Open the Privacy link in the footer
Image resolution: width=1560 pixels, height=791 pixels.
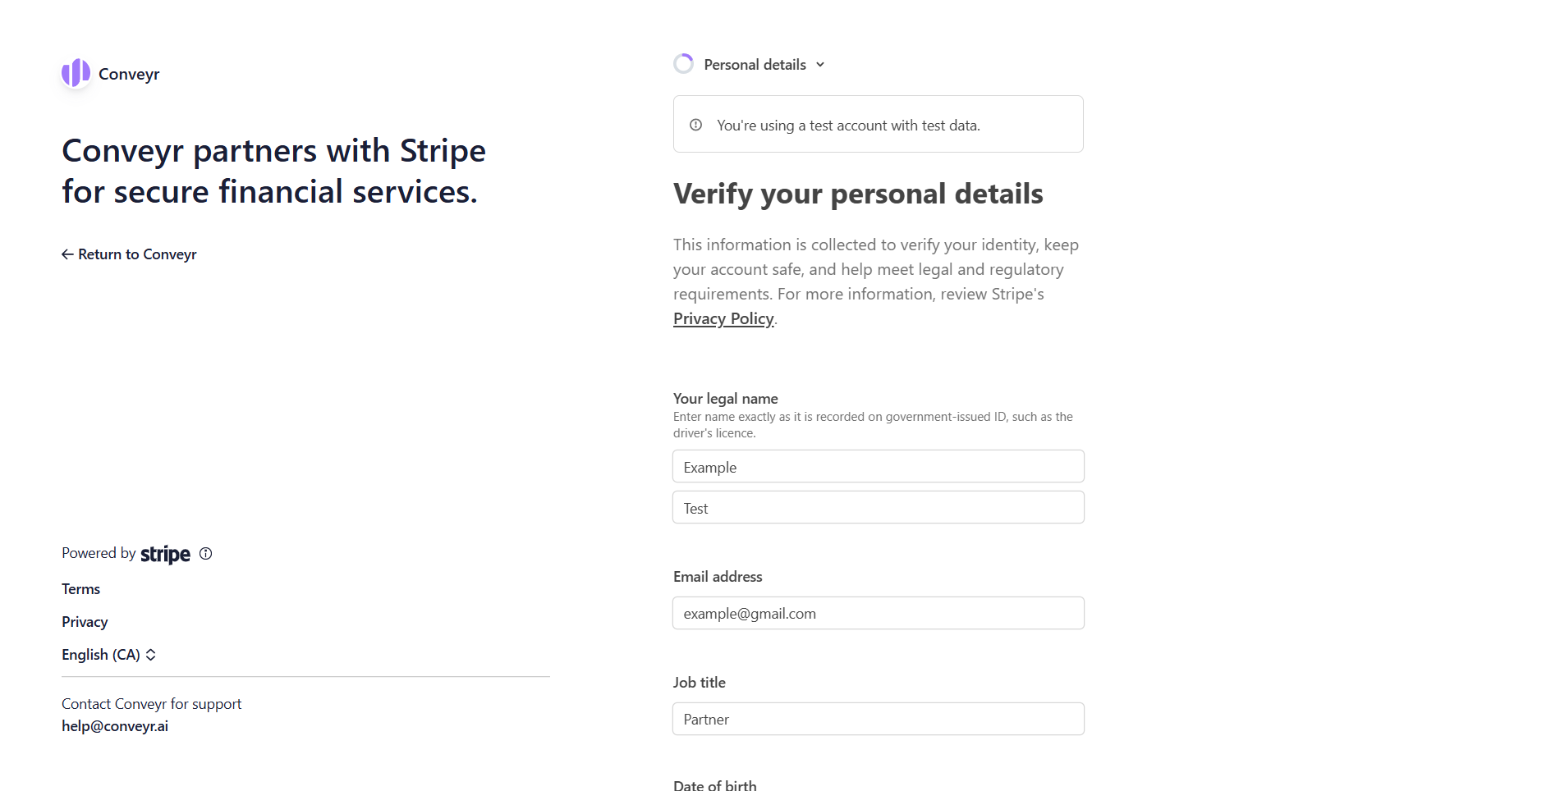(x=85, y=622)
